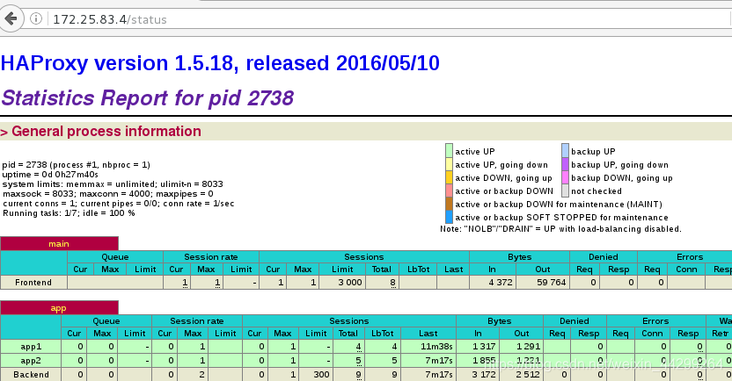This screenshot has height=381, width=732.
Task: Click app1 last session time 11m38s
Action: coord(436,347)
